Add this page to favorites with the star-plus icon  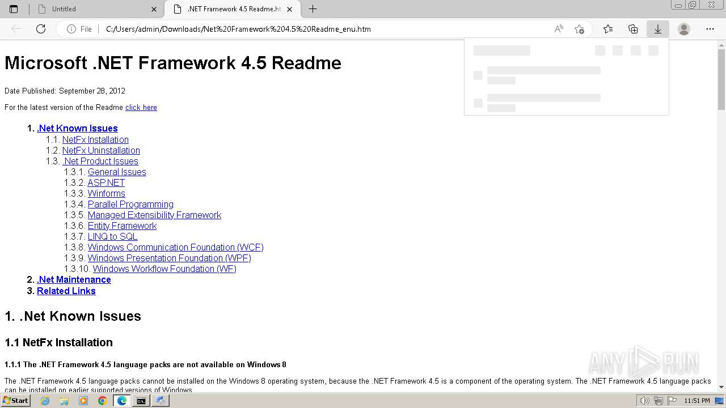[x=579, y=29]
